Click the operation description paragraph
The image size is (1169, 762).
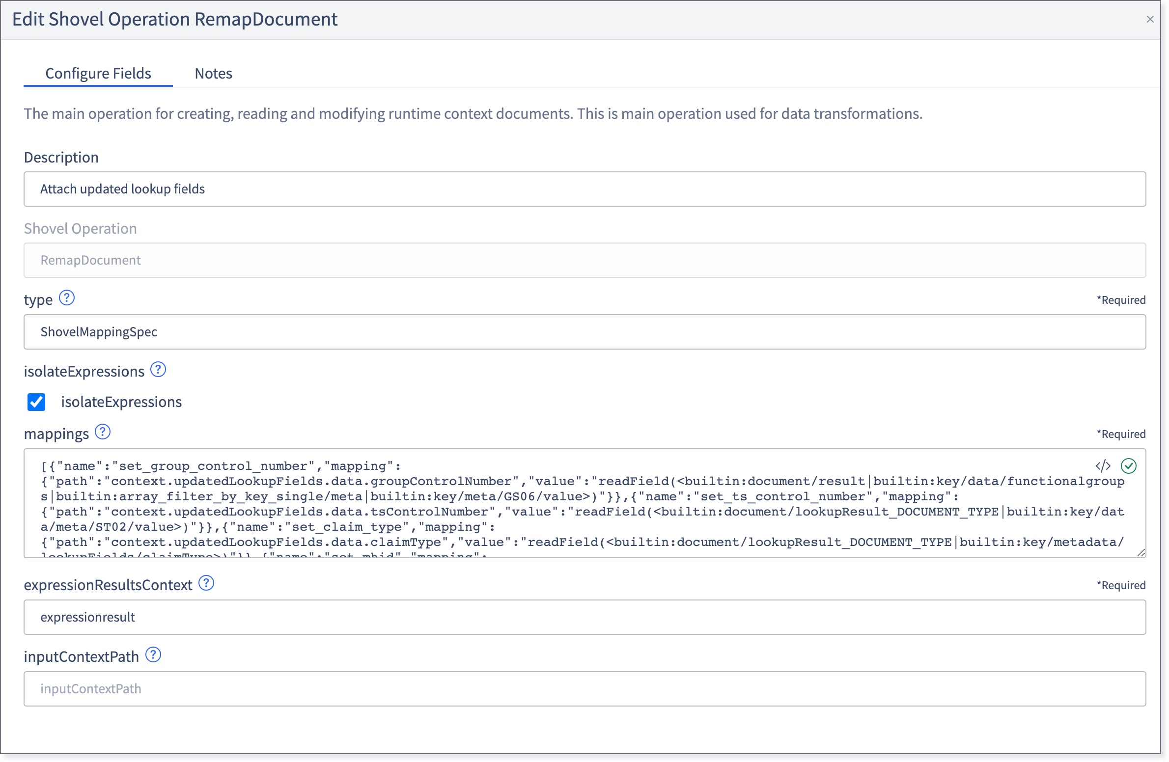(473, 113)
